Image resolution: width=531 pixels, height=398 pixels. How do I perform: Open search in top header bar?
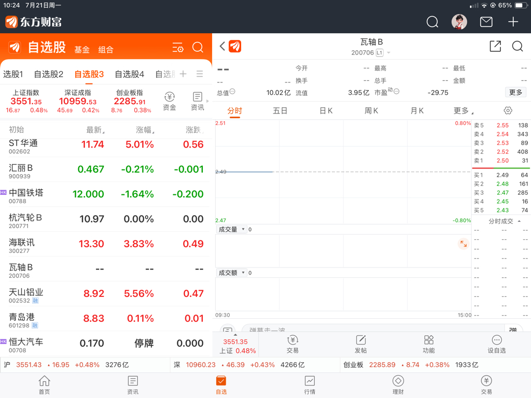432,22
